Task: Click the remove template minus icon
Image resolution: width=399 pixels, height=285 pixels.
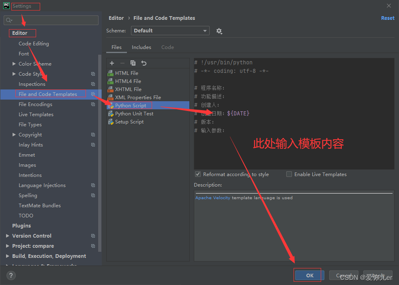Action: click(122, 63)
